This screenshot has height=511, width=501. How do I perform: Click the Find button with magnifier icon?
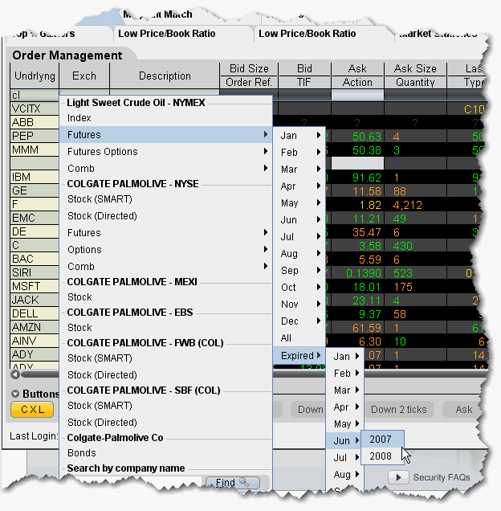[232, 482]
